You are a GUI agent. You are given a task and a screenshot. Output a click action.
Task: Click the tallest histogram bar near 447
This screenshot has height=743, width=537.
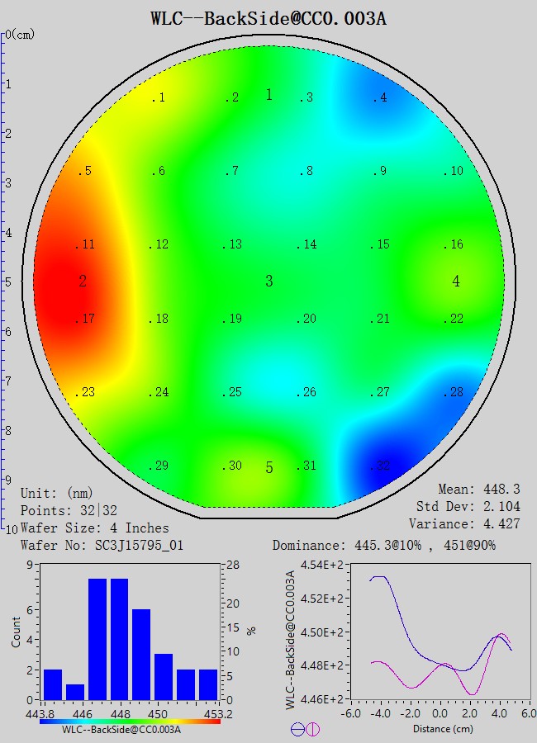(x=97, y=639)
